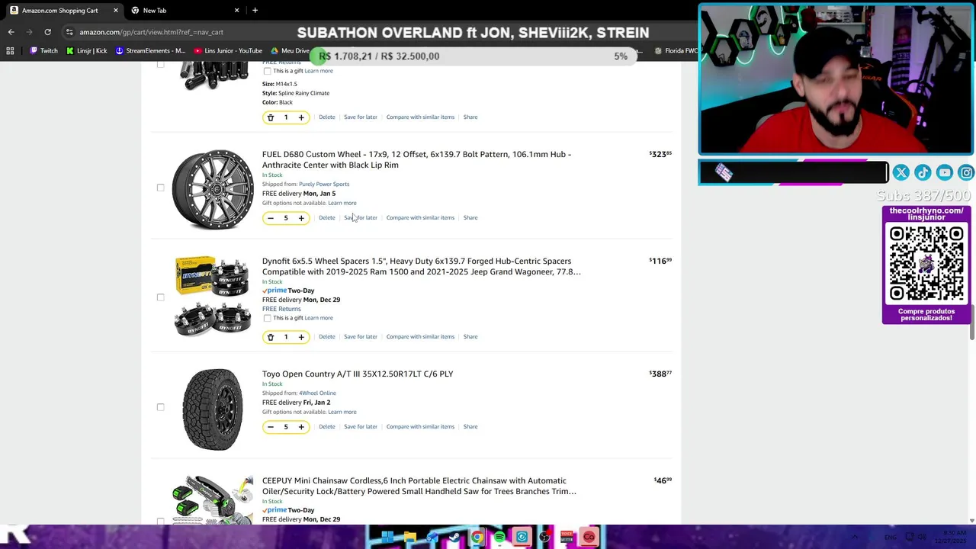This screenshot has width=976, height=549.
Task: Select the Amazon.com Shopping Cart tab
Action: tap(64, 10)
